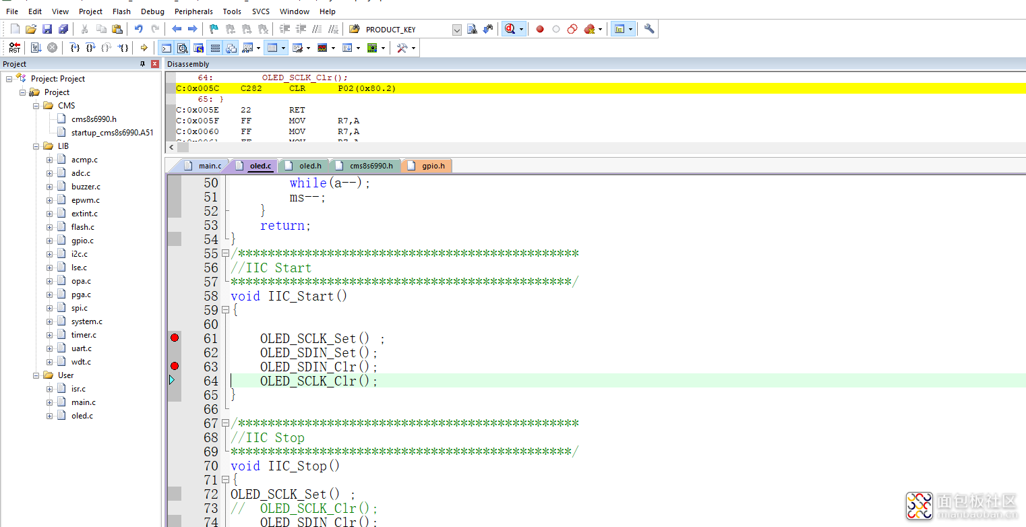Image resolution: width=1026 pixels, height=527 pixels.
Task: Insert a breakpoint with the red dot icon
Action: [x=540, y=29]
